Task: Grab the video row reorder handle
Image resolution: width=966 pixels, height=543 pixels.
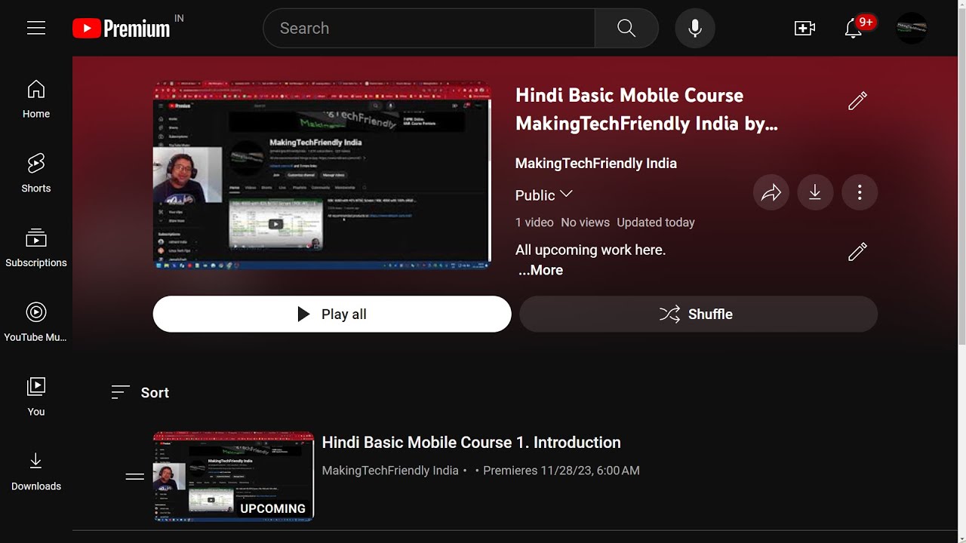Action: (135, 477)
